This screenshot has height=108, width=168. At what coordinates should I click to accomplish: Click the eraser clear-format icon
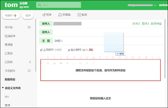click(x=74, y=57)
